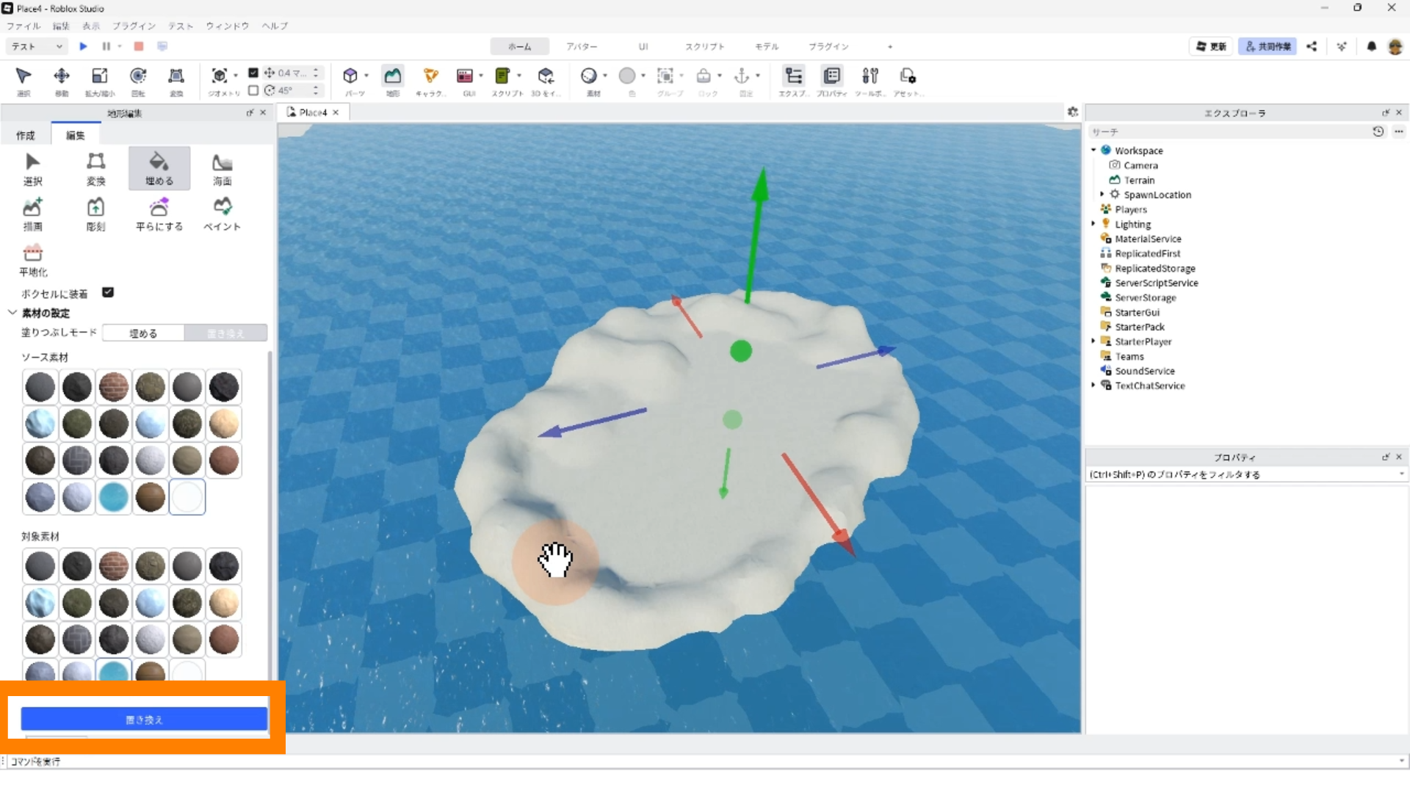Select the Terrain editor toolbar icon
Image resolution: width=1410 pixels, height=793 pixels.
click(x=393, y=76)
